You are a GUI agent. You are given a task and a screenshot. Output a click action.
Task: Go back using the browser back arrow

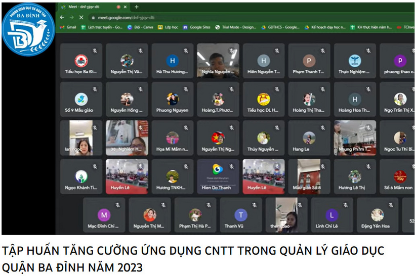(62, 17)
